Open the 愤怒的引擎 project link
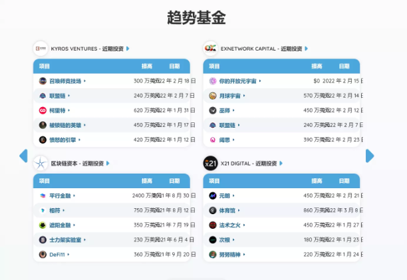Image resolution: width=407 pixels, height=280 pixels. (x=63, y=140)
